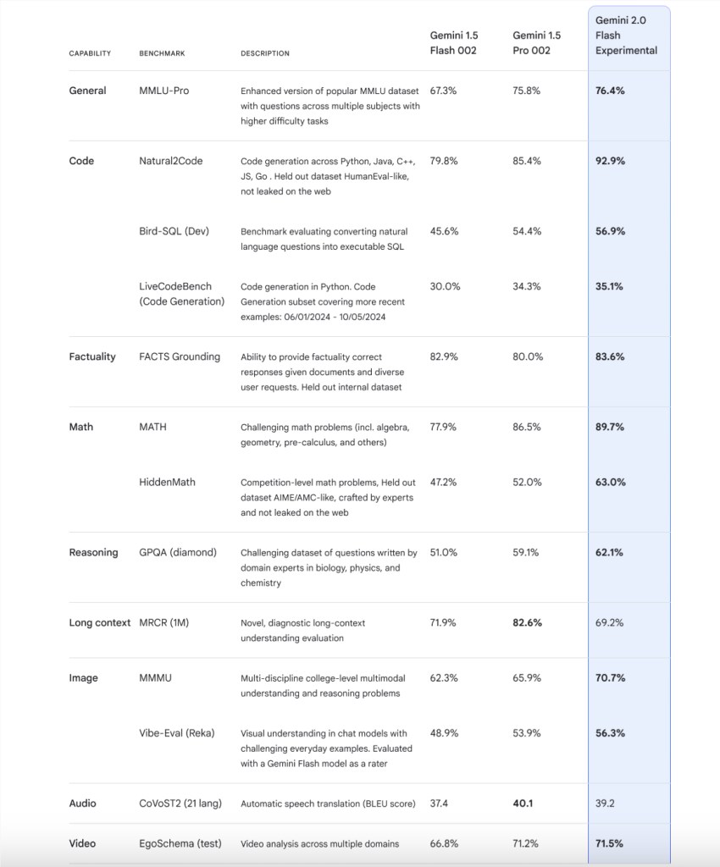720x867 pixels.
Task: Select the FACTS Grounding benchmark name
Action: coord(180,356)
